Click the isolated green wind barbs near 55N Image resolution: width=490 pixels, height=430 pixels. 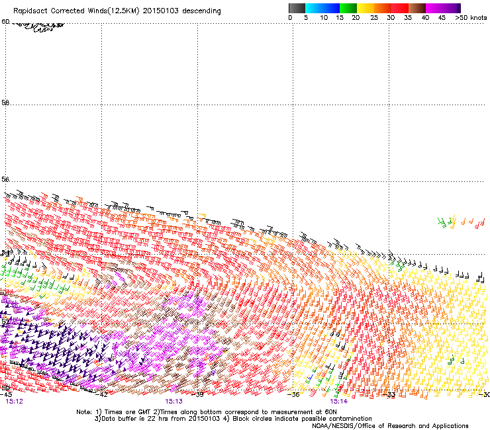tap(442, 223)
